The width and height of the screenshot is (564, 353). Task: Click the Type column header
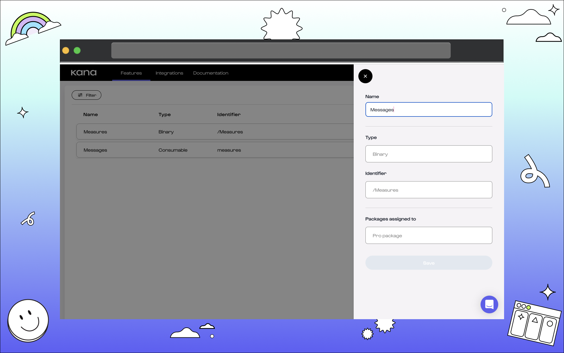(164, 114)
